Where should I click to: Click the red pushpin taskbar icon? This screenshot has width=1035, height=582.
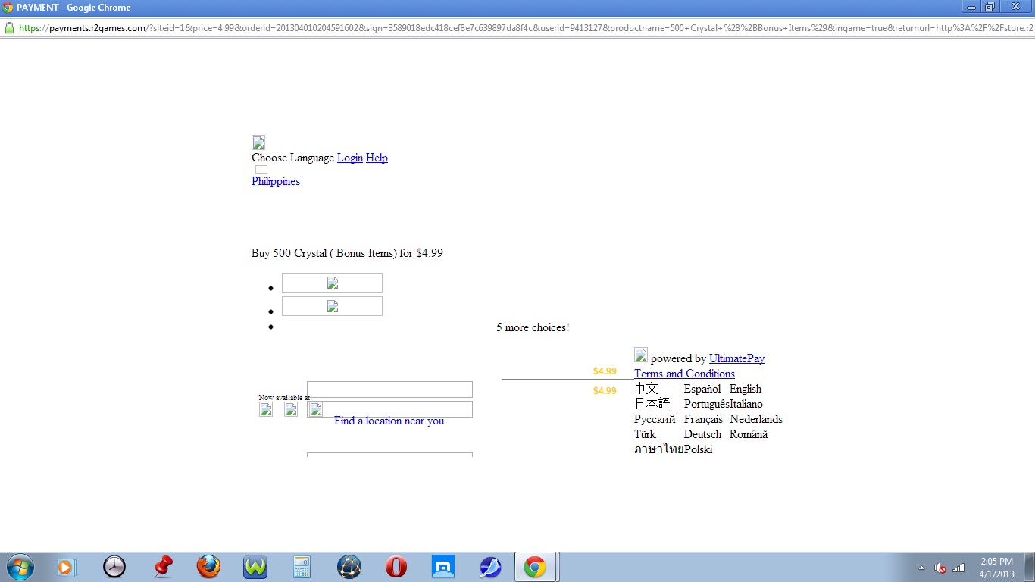pyautogui.click(x=162, y=567)
